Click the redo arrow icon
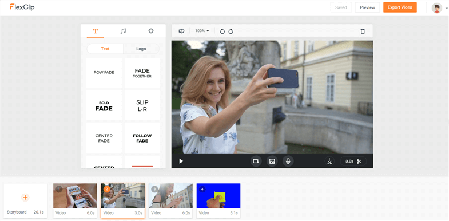Image resolution: width=449 pixels, height=221 pixels. pos(231,31)
